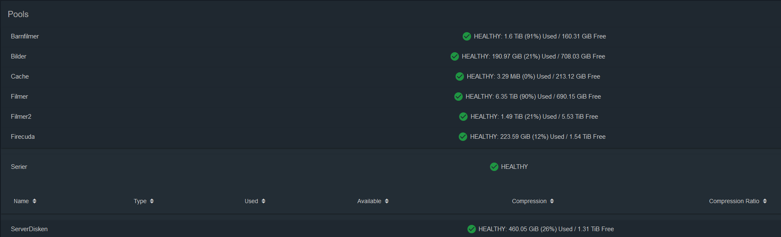This screenshot has height=237, width=781.
Task: Click the Filmer pool green status icon
Action: click(x=459, y=97)
